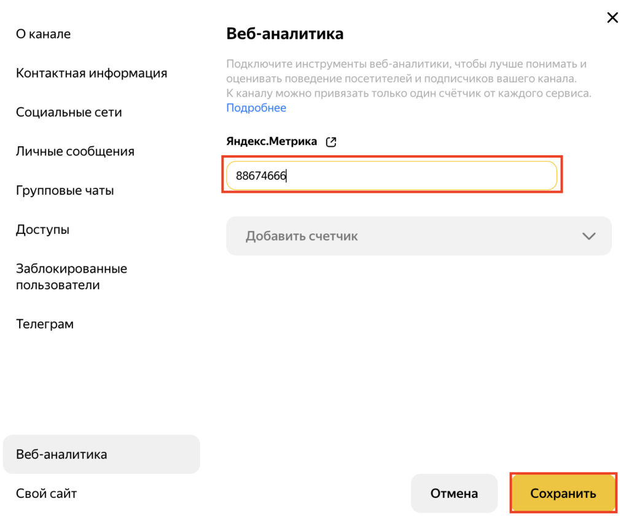Switch to Групповые чаты section
Screen dimensions: 629x517
(x=64, y=190)
